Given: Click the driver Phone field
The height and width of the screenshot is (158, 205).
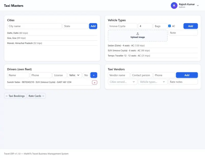Looking at the screenshot, I should pyautogui.click(x=41, y=75).
